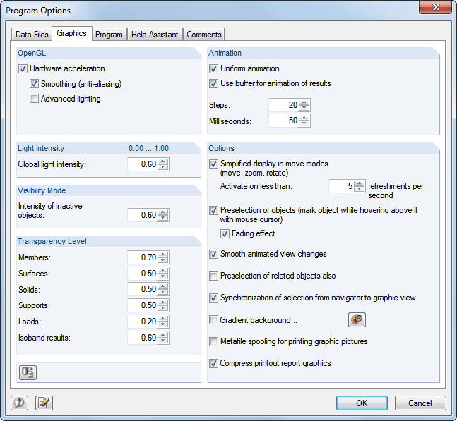
Task: Enable Preselection of related objects also
Action: click(x=213, y=276)
